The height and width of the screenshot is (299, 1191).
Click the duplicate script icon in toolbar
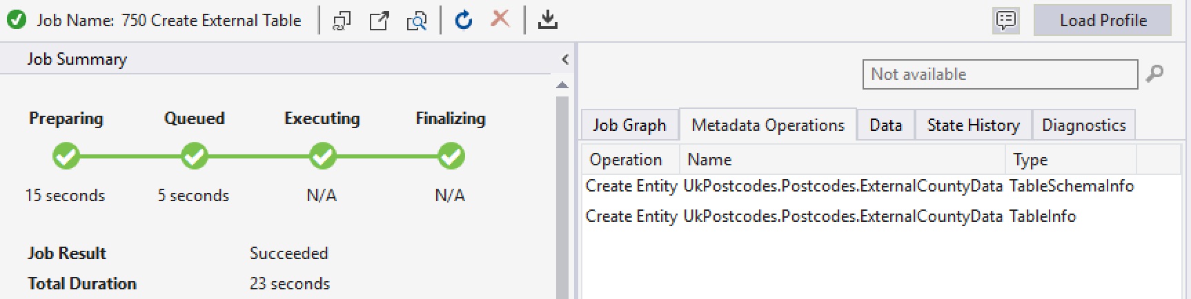(x=342, y=21)
